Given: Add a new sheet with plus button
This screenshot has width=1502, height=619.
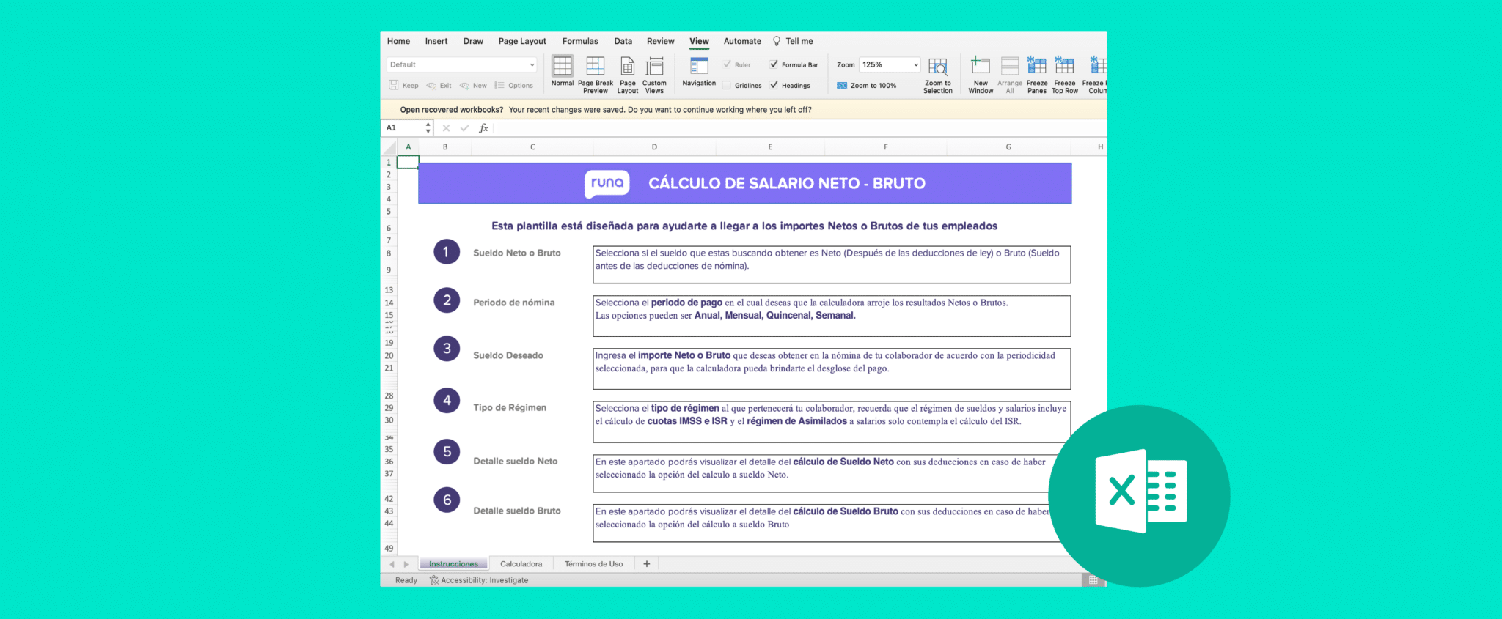Looking at the screenshot, I should pos(647,564).
